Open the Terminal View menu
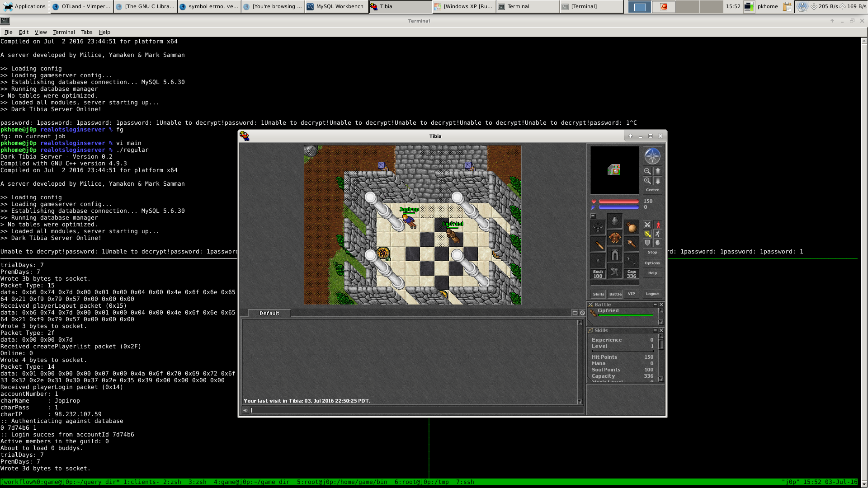 [41, 32]
